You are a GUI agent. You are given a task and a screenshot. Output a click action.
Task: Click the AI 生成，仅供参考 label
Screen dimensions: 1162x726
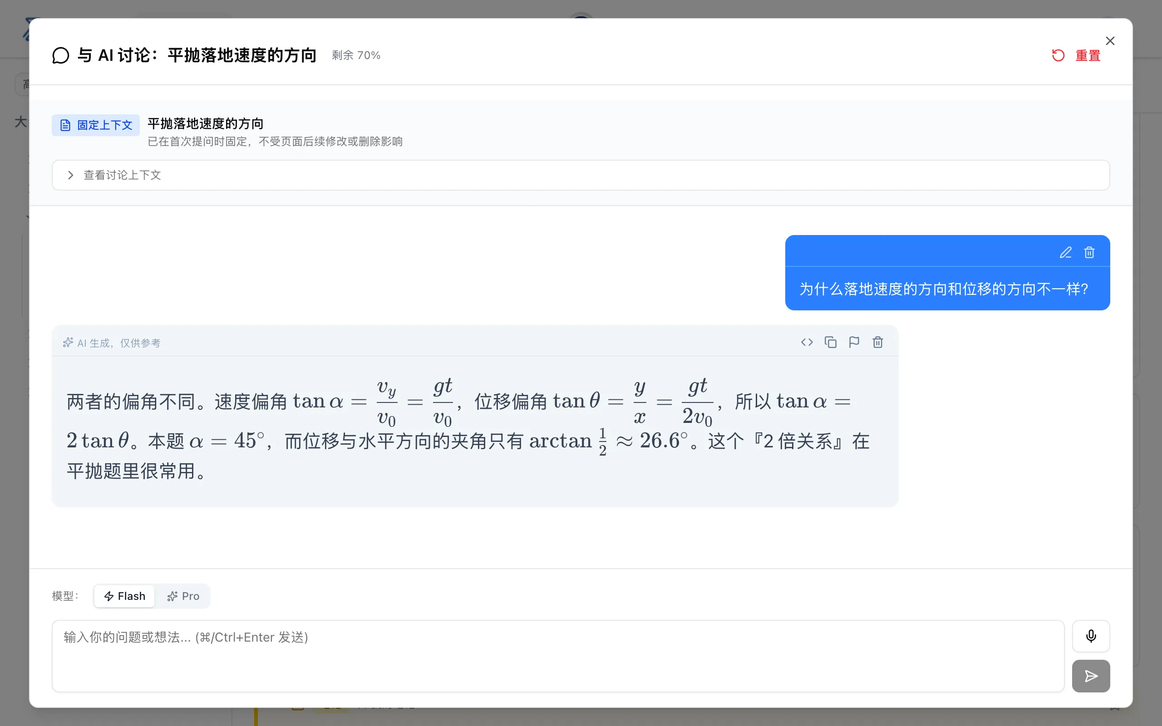tap(112, 343)
